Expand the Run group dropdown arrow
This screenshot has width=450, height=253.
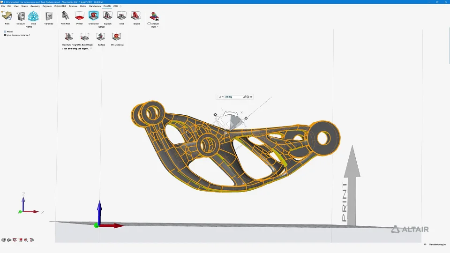tap(157, 27)
